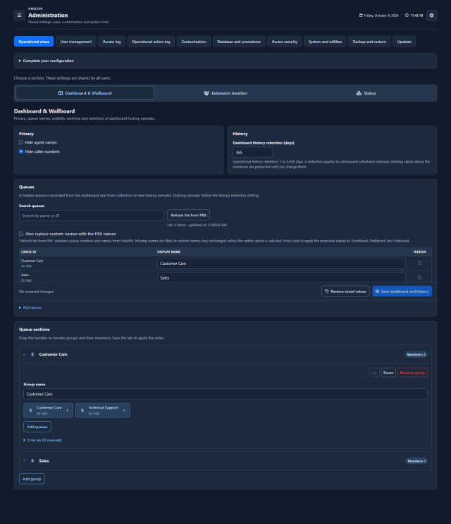451x524 pixels.
Task: Switch to the User management tab
Action: pyautogui.click(x=76, y=42)
